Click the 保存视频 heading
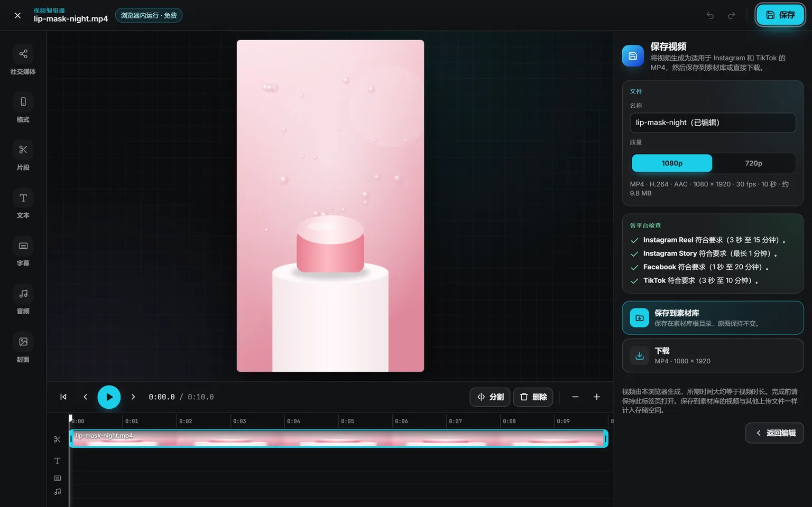 [668, 46]
